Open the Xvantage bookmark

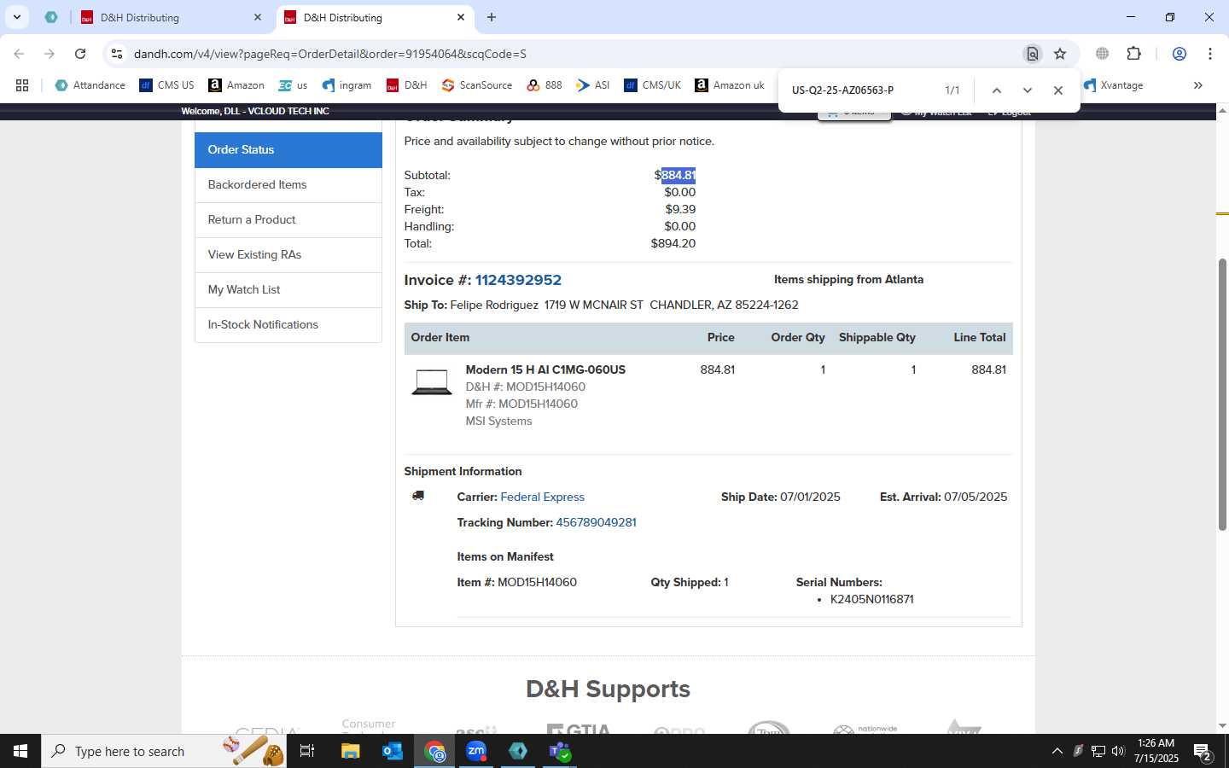(x=1113, y=85)
